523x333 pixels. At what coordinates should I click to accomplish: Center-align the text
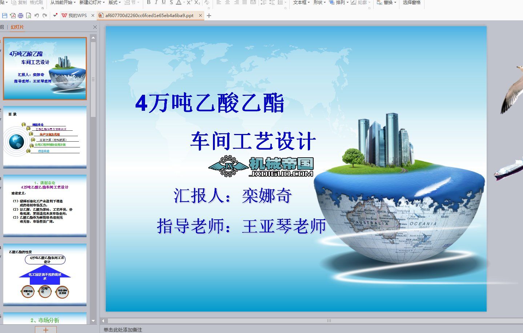[x=228, y=2]
